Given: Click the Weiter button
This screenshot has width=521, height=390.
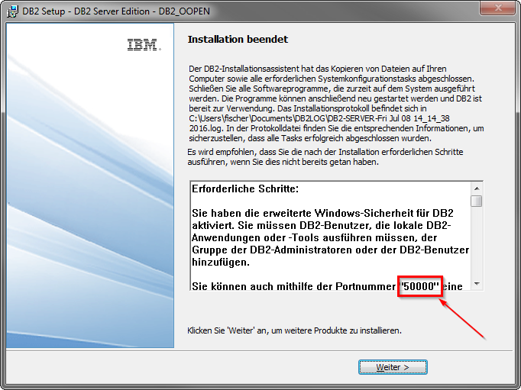Looking at the screenshot, I should 393,367.
